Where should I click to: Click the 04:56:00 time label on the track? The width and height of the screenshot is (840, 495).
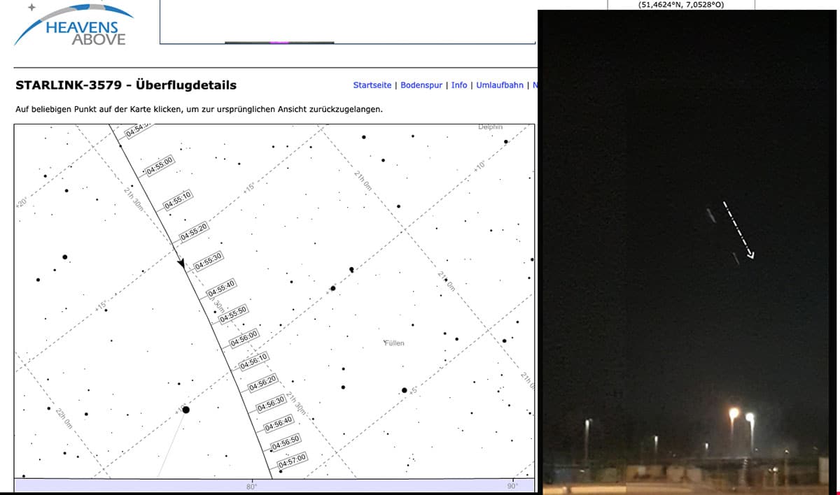click(x=245, y=338)
